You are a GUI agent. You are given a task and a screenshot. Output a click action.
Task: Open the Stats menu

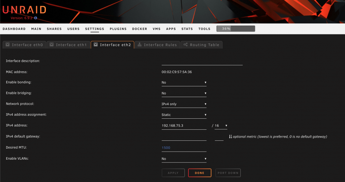187,29
